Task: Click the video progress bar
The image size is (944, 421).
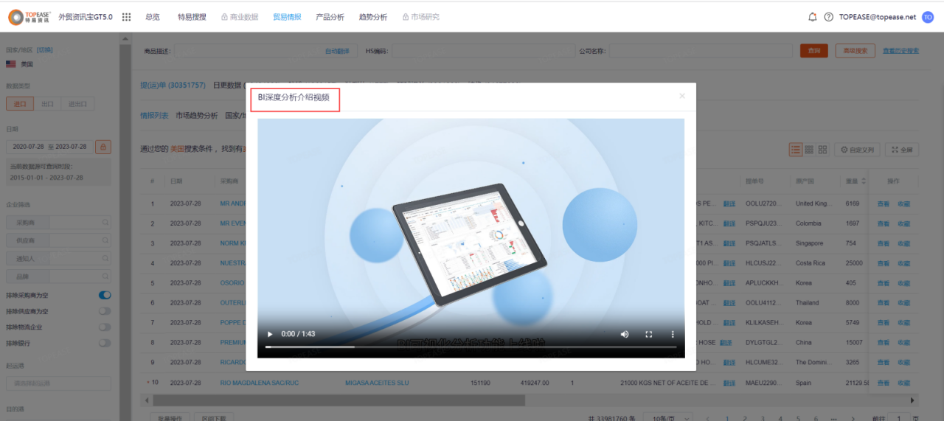Action: [471, 347]
